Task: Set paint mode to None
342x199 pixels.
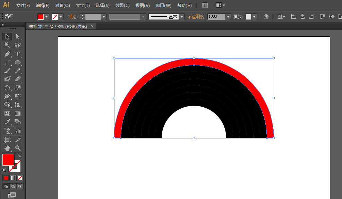Action: click(20, 178)
